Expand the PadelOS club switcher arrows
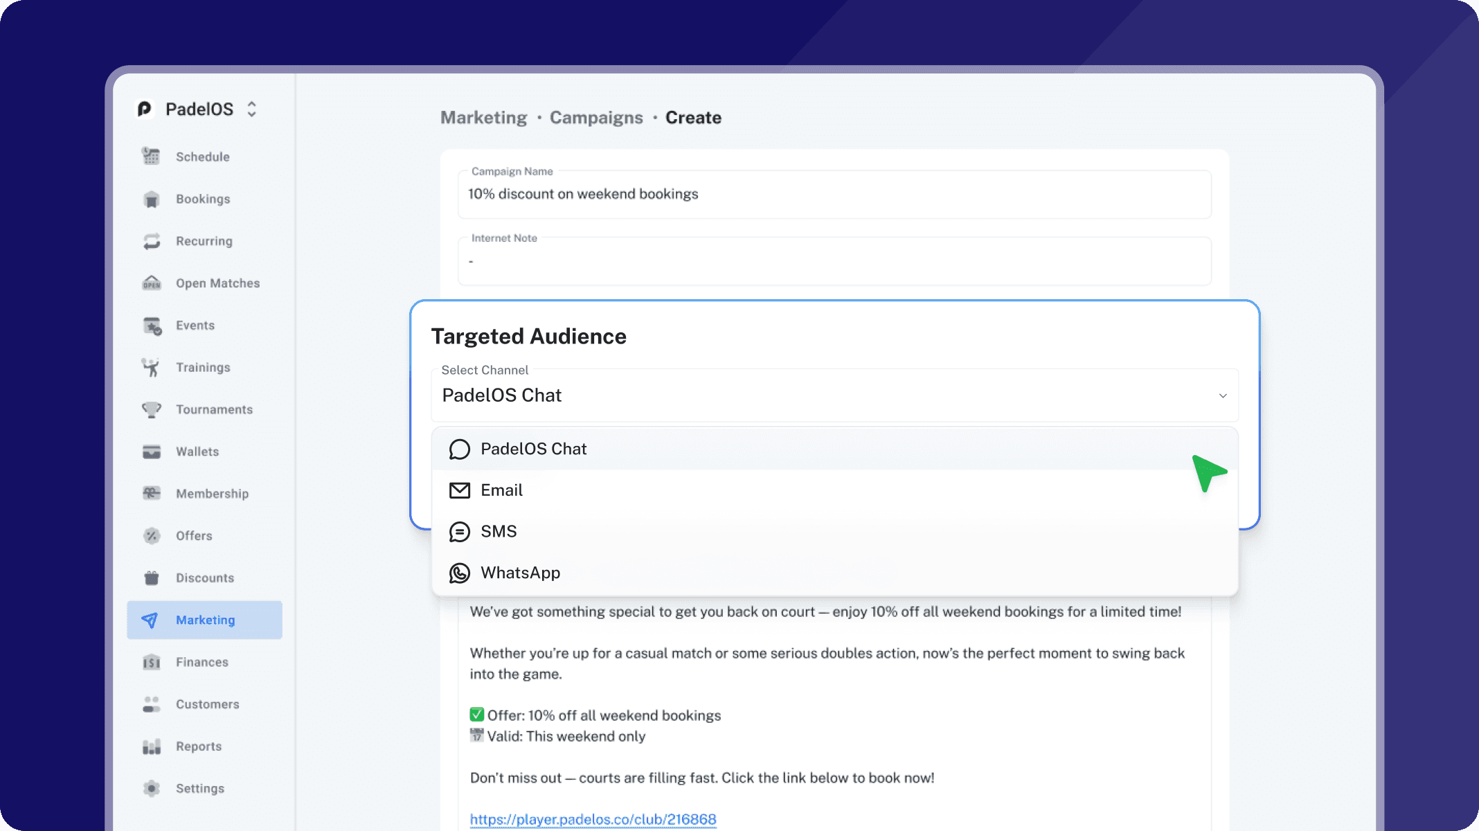Viewport: 1479px width, 831px height. pos(252,109)
